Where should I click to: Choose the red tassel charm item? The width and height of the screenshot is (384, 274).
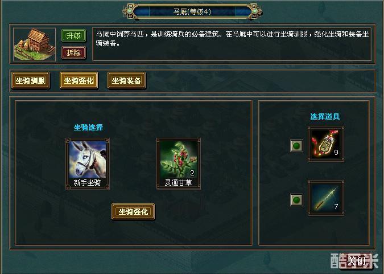point(326,144)
